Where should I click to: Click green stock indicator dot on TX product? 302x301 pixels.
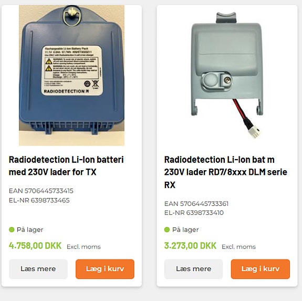pos(12,230)
